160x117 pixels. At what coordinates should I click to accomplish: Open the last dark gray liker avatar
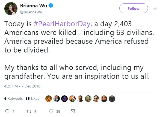coord(112,99)
